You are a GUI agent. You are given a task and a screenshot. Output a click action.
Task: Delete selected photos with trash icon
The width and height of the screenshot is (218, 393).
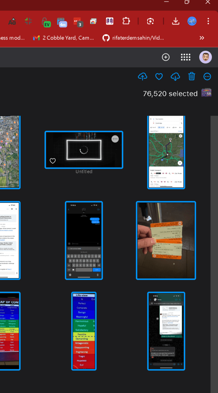192,76
